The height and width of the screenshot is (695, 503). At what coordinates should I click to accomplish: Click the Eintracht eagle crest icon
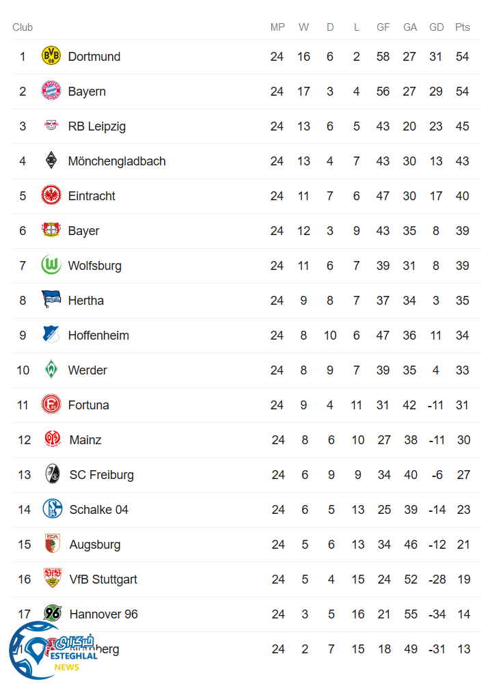coord(51,196)
